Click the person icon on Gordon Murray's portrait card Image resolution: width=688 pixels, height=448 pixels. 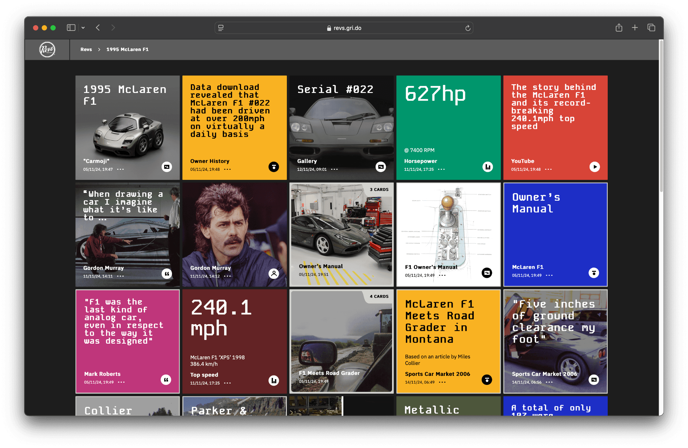pyautogui.click(x=274, y=274)
